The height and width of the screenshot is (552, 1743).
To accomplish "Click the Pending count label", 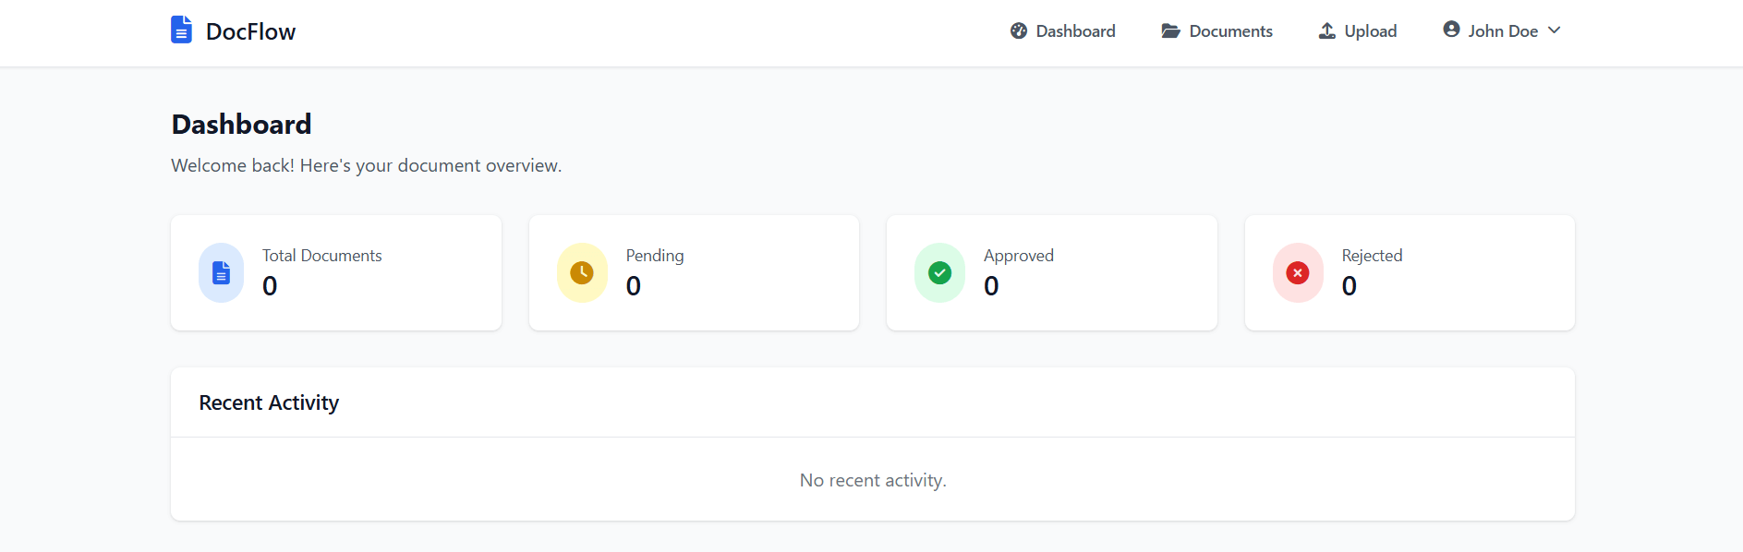I will pyautogui.click(x=655, y=256).
